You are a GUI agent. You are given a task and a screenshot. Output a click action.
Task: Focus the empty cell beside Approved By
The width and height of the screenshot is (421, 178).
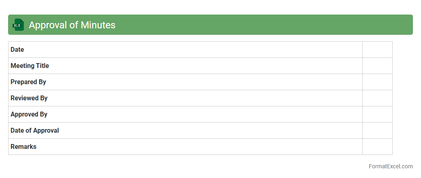point(377,114)
